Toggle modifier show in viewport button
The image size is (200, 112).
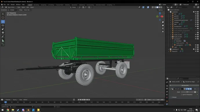point(189,89)
